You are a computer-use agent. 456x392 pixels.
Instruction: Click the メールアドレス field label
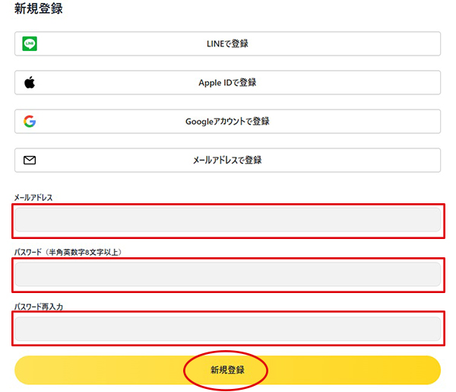click(33, 198)
